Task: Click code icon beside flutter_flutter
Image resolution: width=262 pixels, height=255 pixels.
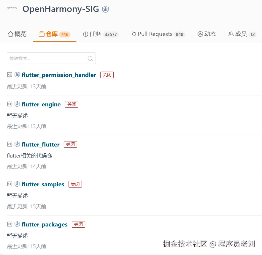Action: coord(9,144)
